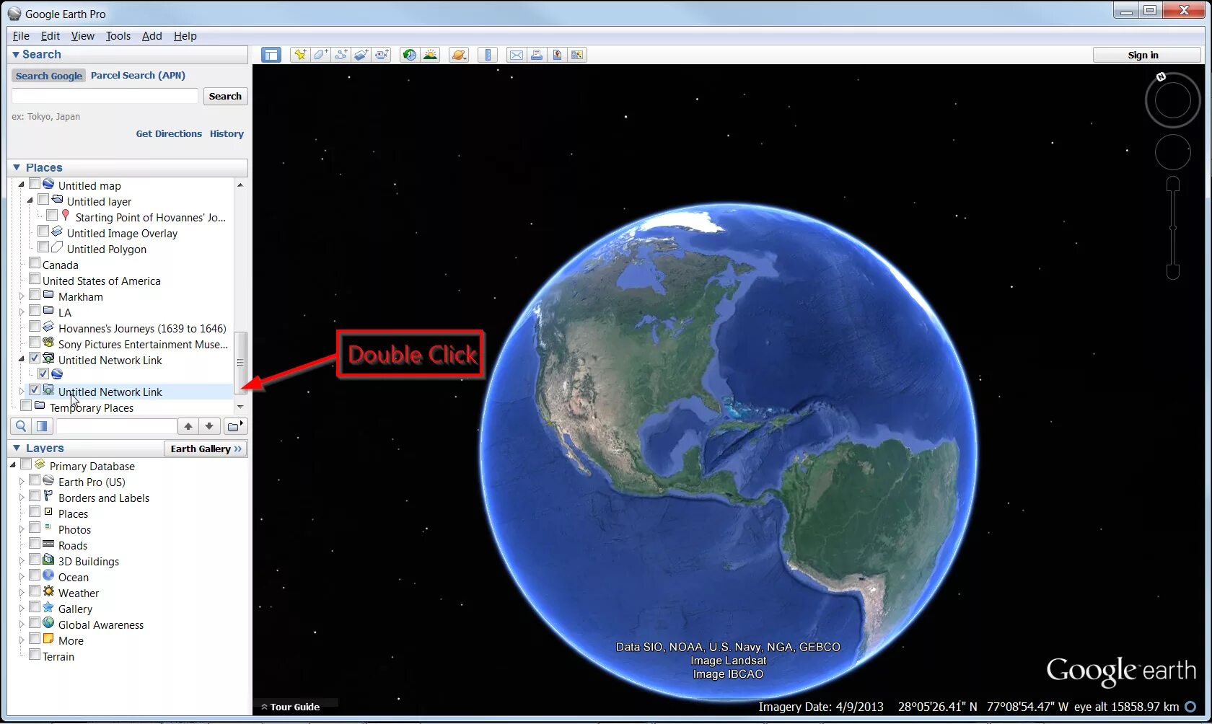Open Get Directions link
This screenshot has width=1212, height=724.
tap(169, 133)
